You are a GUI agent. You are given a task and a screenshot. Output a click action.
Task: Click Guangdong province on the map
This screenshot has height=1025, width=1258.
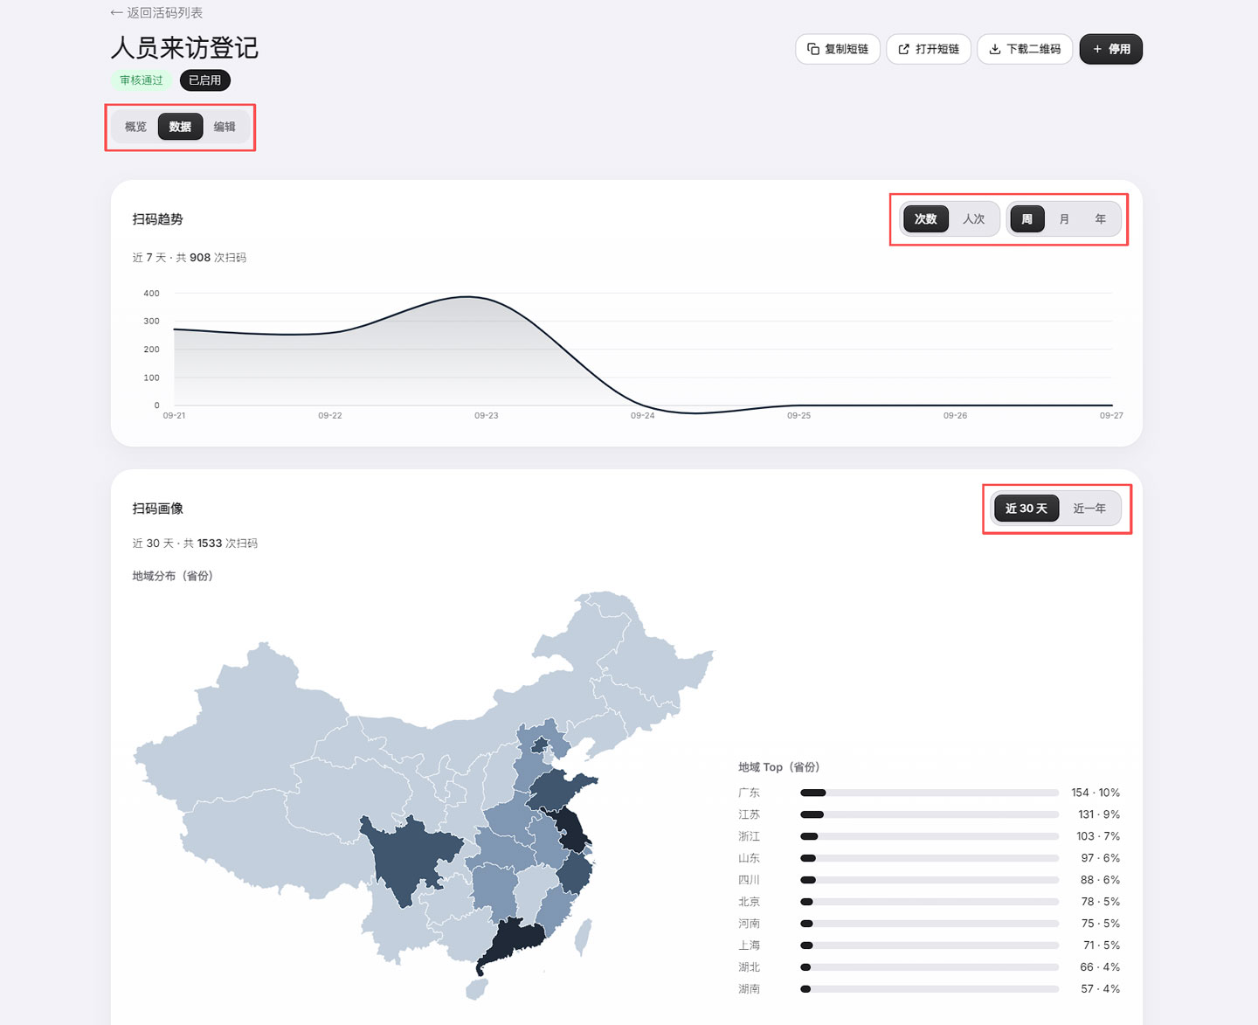[x=515, y=942]
